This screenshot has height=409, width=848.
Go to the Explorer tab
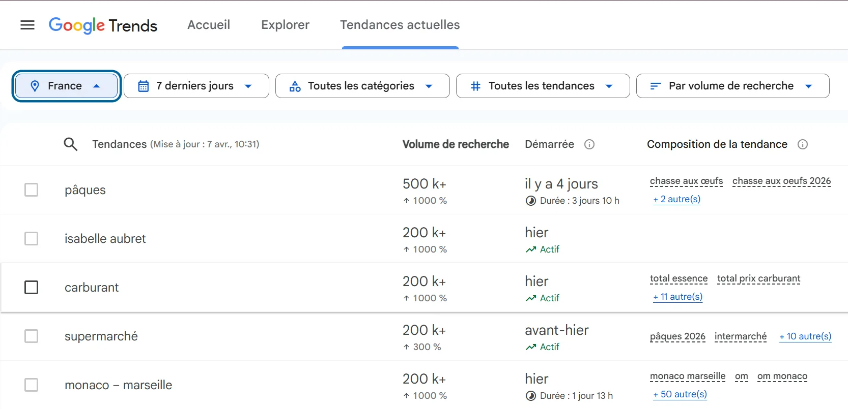(285, 25)
